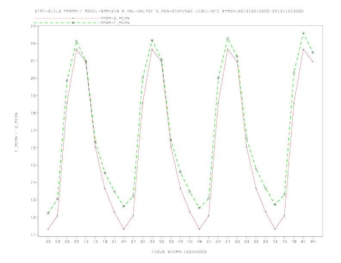Select the circle marker on the F_MEAN legend line
This screenshot has width=341, height=263.
73,23
